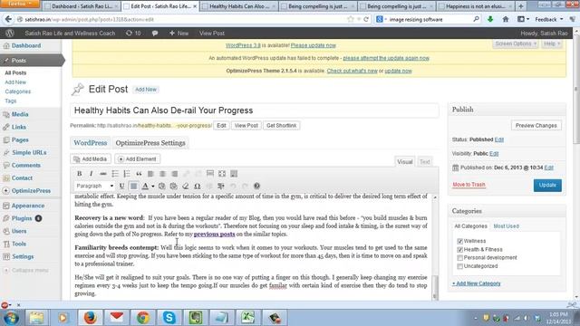The height and width of the screenshot is (326, 580).
Task: Align text right
Action: pos(175,174)
